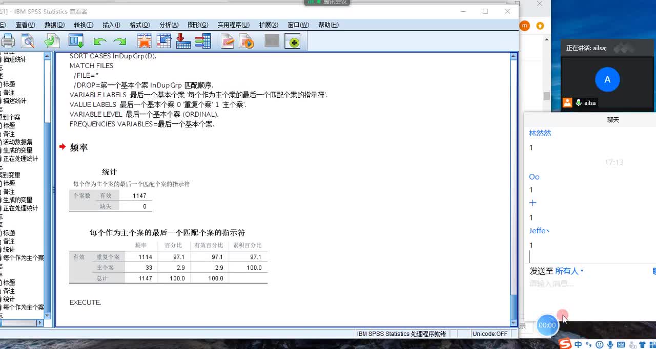Open the IME soft keyboard icon
This screenshot has height=349, width=656.
point(622,344)
